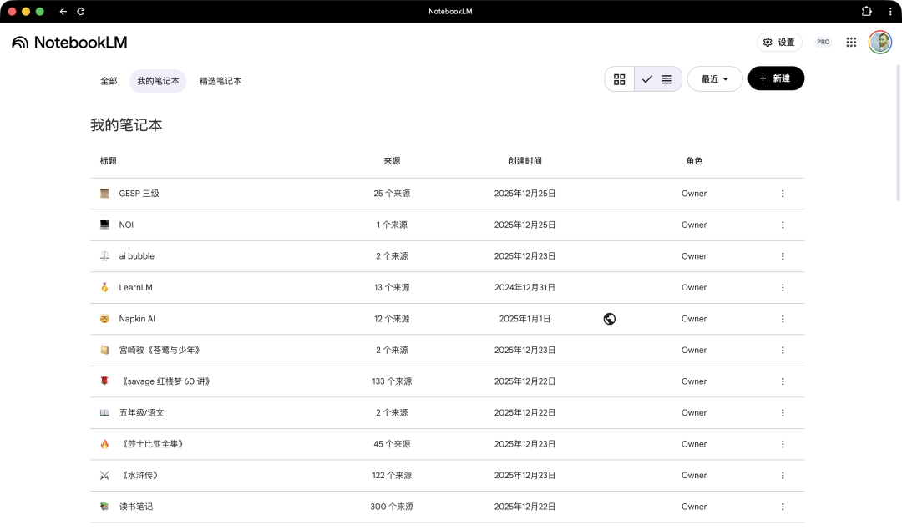Open more options for LearnLM
The image size is (902, 530).
click(x=783, y=287)
